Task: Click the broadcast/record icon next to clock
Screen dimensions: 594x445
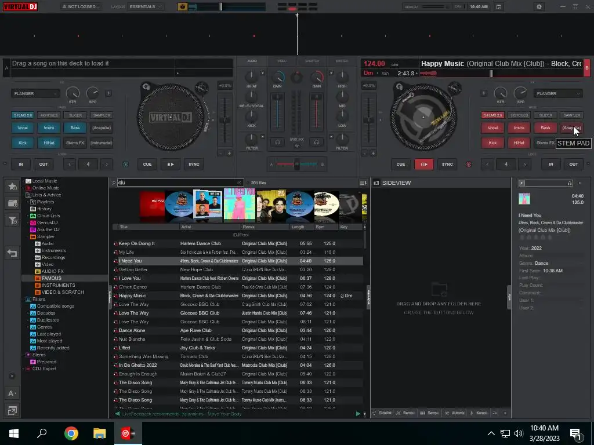Action: coord(498,7)
